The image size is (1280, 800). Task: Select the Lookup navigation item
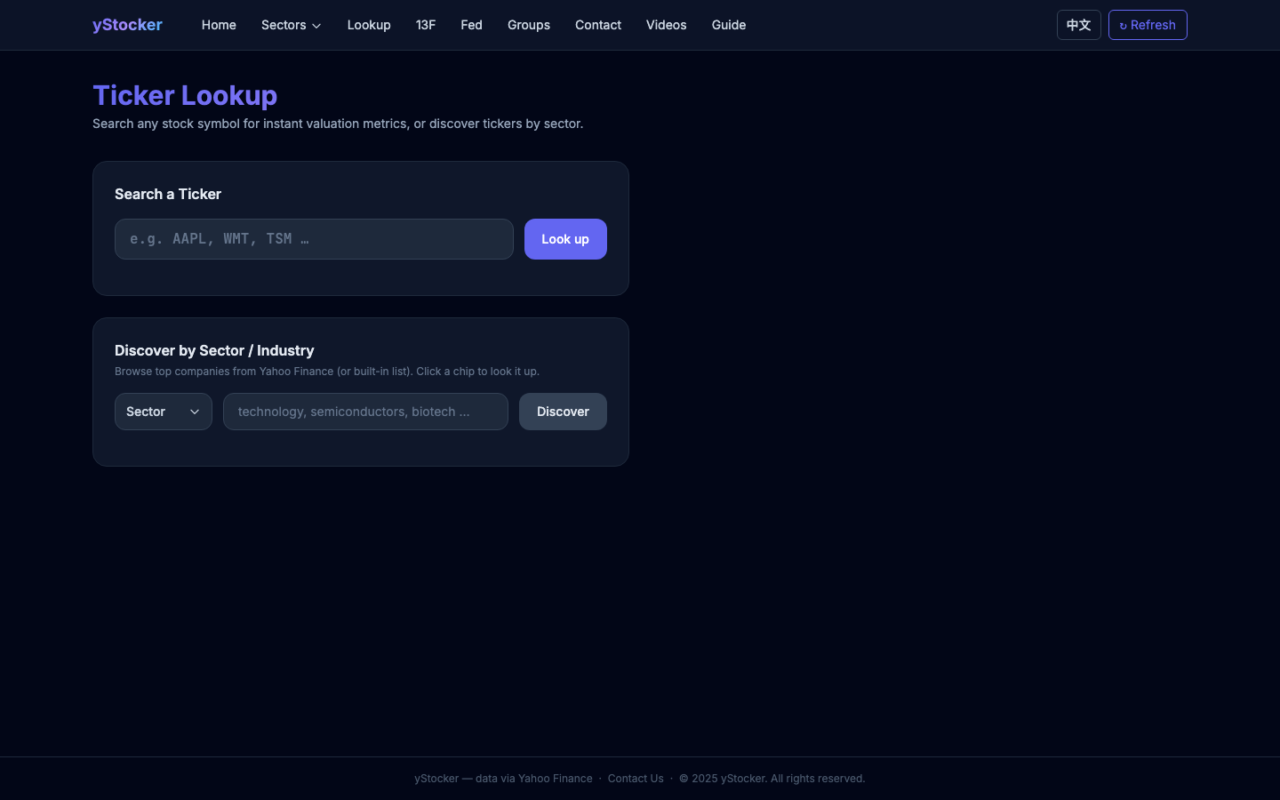(x=369, y=25)
